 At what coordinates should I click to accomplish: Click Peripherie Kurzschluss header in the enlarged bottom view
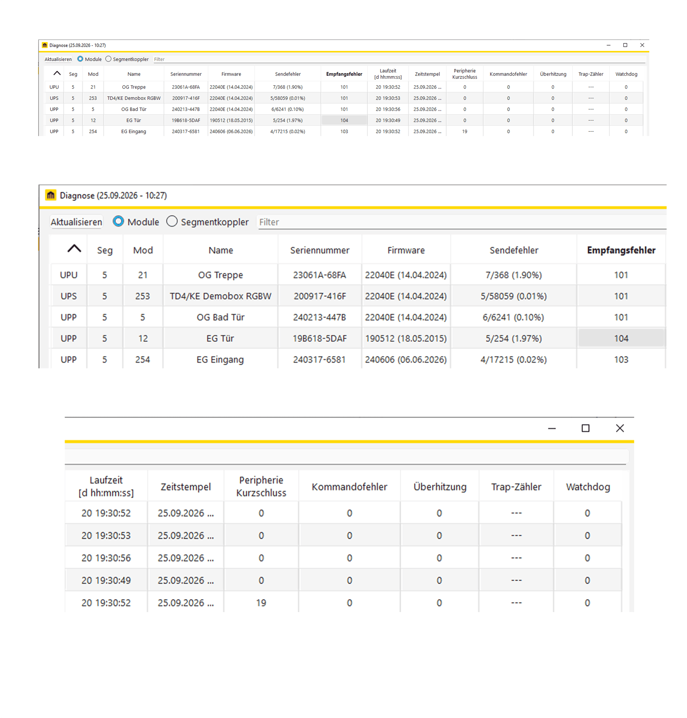pyautogui.click(x=261, y=486)
